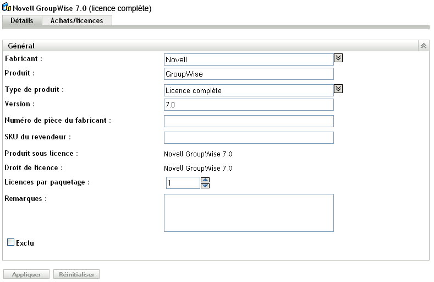Click the SKU du revendeur field
Image resolution: width=434 pixels, height=282 pixels.
click(x=249, y=137)
